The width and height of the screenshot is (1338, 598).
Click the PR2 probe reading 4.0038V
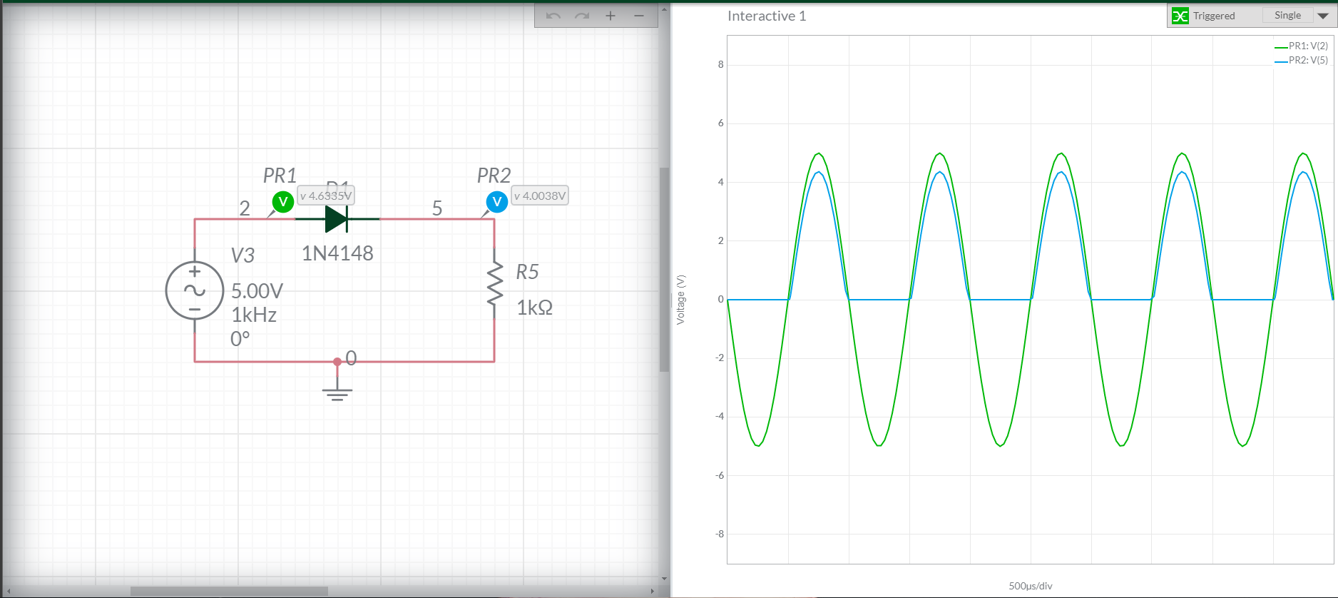[540, 196]
